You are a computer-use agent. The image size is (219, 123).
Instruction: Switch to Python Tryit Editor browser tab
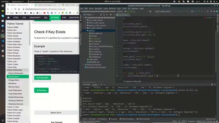click(47, 5)
